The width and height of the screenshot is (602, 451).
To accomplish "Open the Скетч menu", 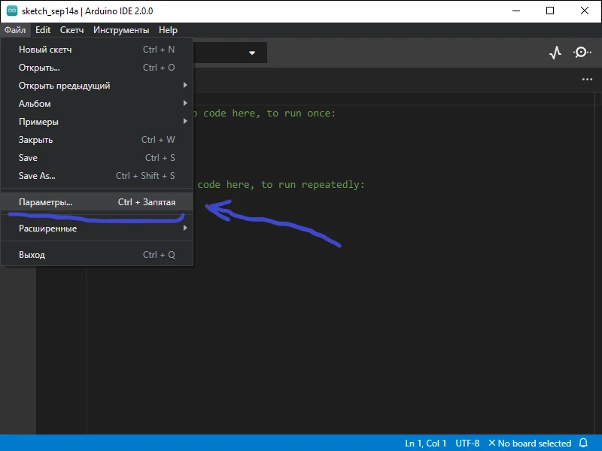I will click(x=71, y=29).
